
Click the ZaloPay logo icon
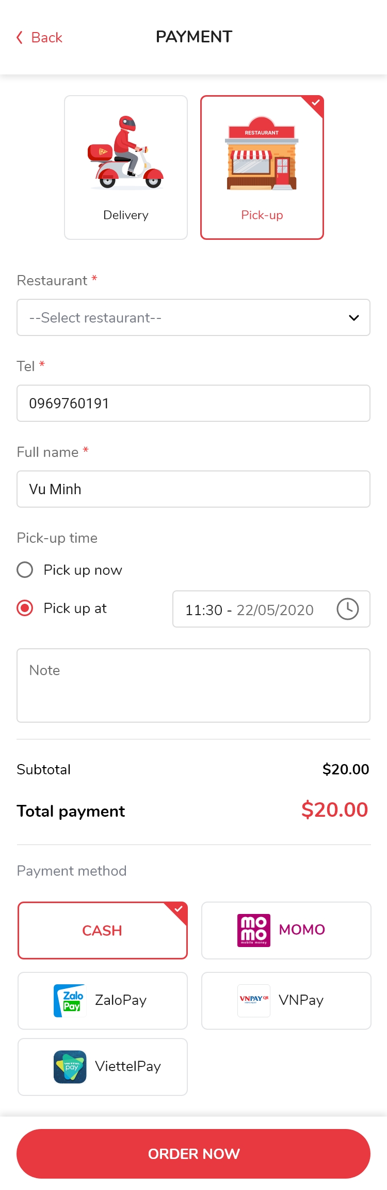pos(70,1001)
